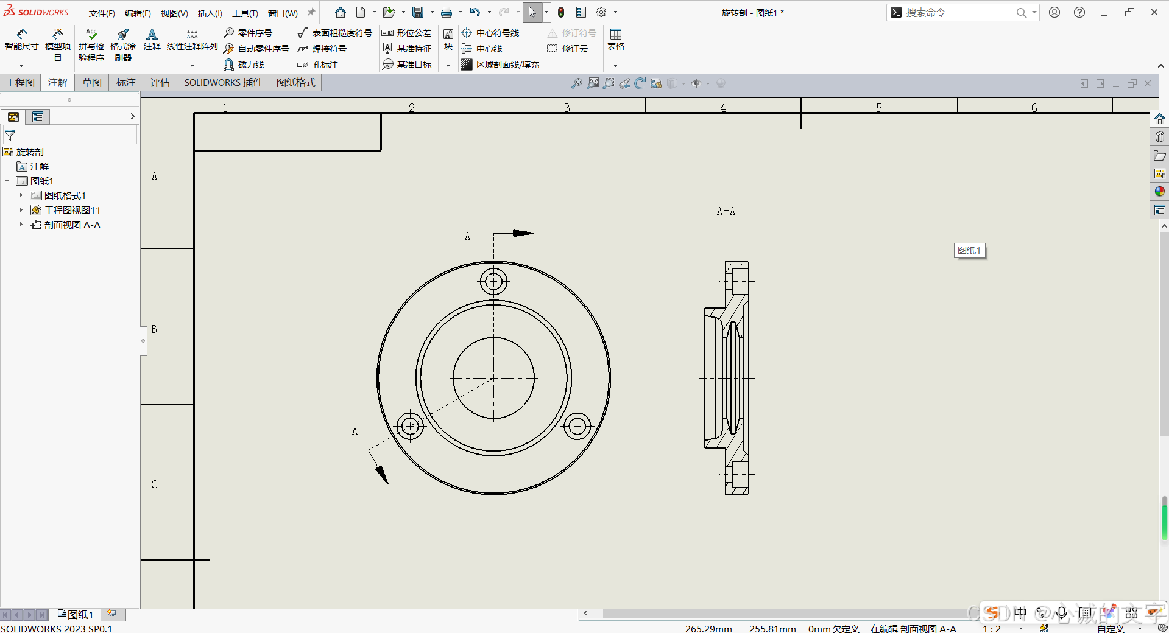Open the Print icon

click(447, 12)
